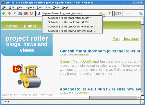Viewport: 145px width, 105px height.
Task: Click the Roller site favicon in address bar
Action: coord(38,13)
